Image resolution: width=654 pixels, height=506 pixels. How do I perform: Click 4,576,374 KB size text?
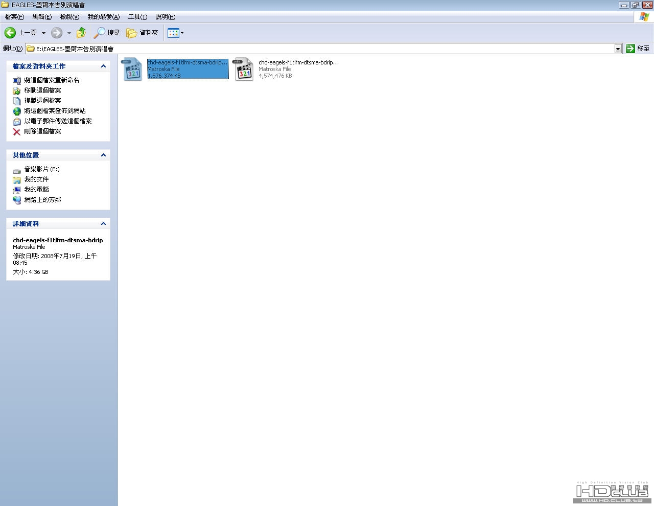click(164, 76)
